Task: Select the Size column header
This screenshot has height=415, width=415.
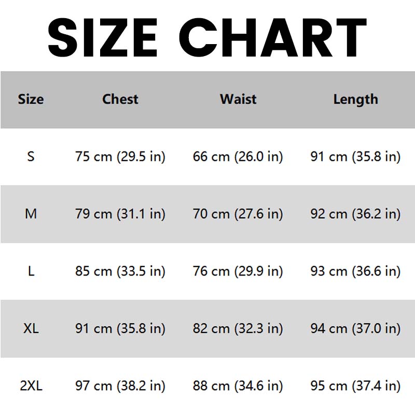Action: 31,99
